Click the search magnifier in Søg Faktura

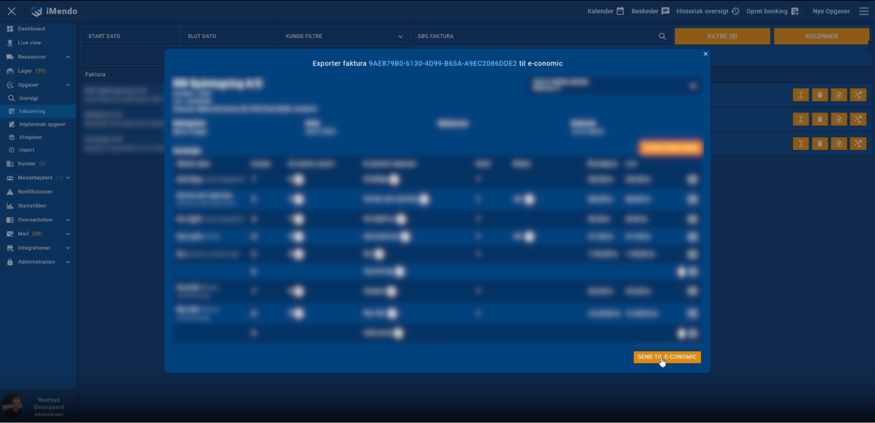(x=662, y=36)
